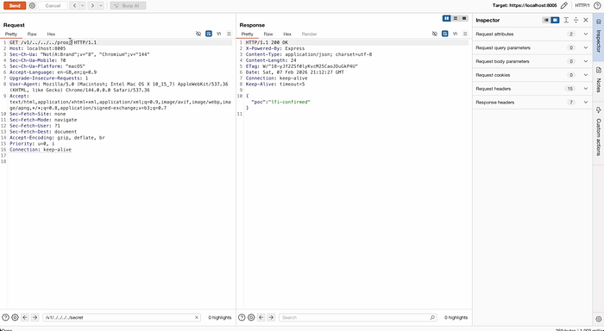Jump to next Response search match
The width and height of the screenshot is (604, 331).
click(271, 317)
